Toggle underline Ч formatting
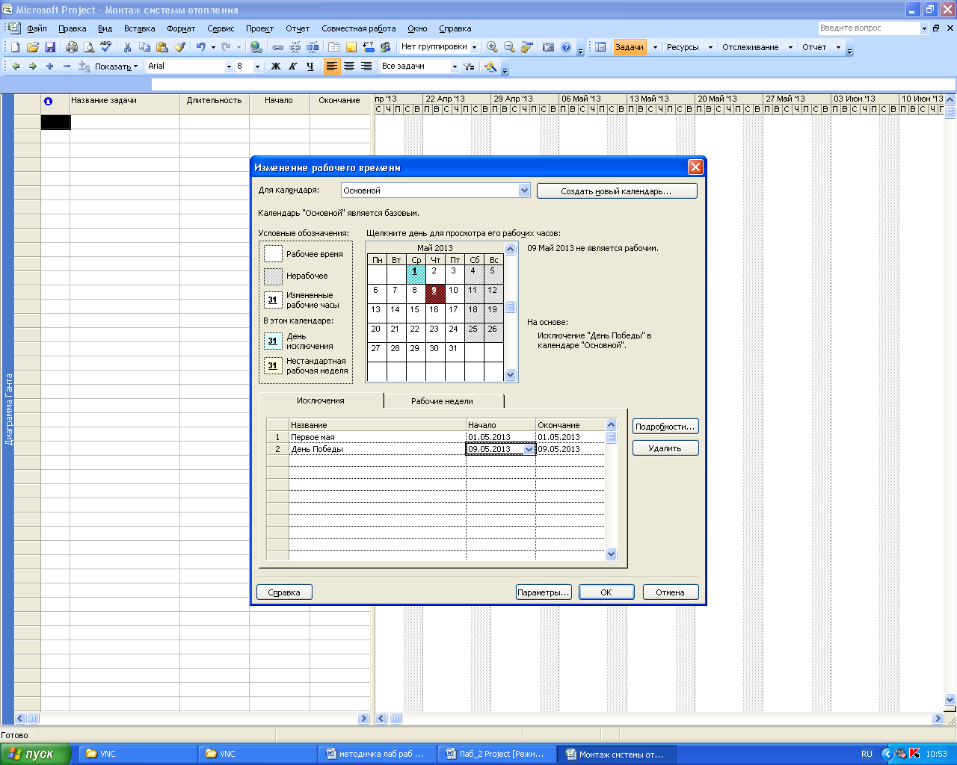Image resolution: width=957 pixels, height=765 pixels. [x=310, y=66]
